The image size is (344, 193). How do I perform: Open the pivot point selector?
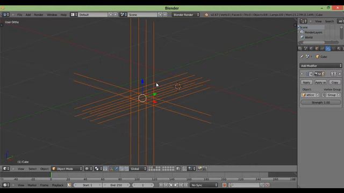point(98,169)
